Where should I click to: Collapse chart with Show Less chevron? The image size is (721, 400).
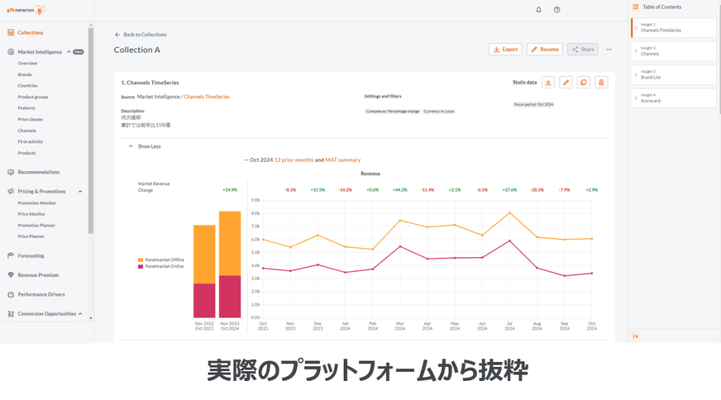tap(130, 146)
